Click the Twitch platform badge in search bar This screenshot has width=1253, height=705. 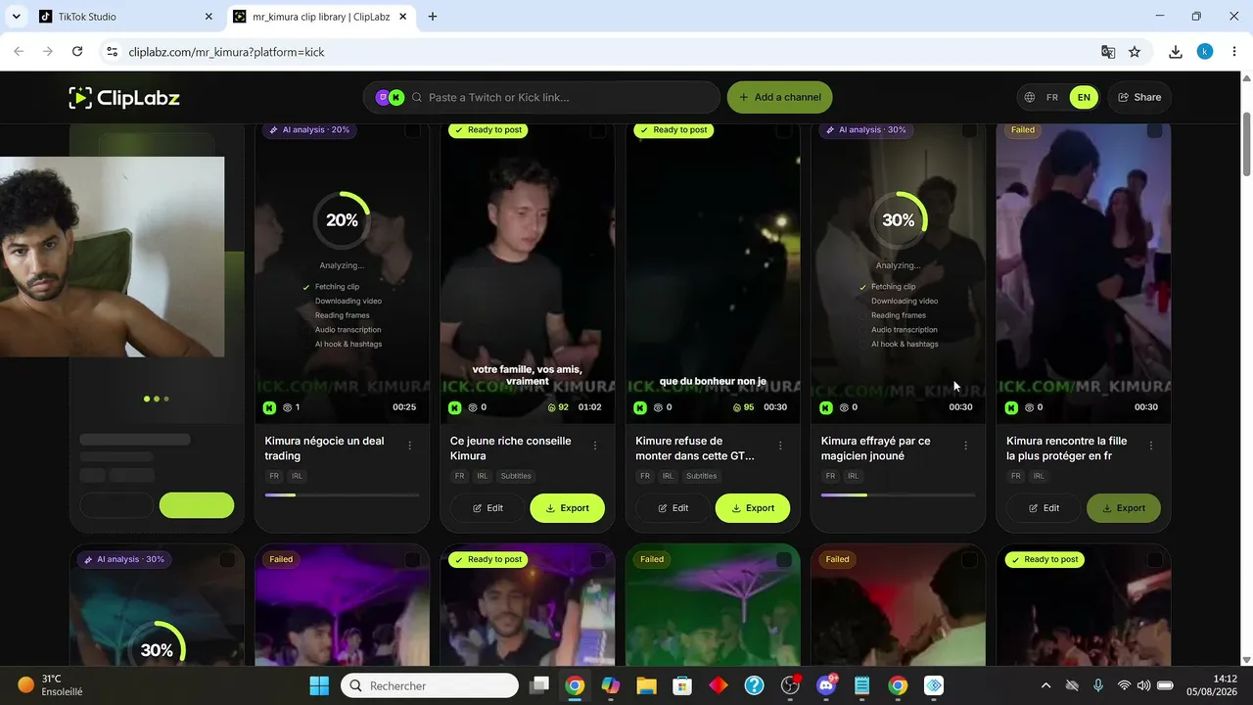click(x=383, y=97)
